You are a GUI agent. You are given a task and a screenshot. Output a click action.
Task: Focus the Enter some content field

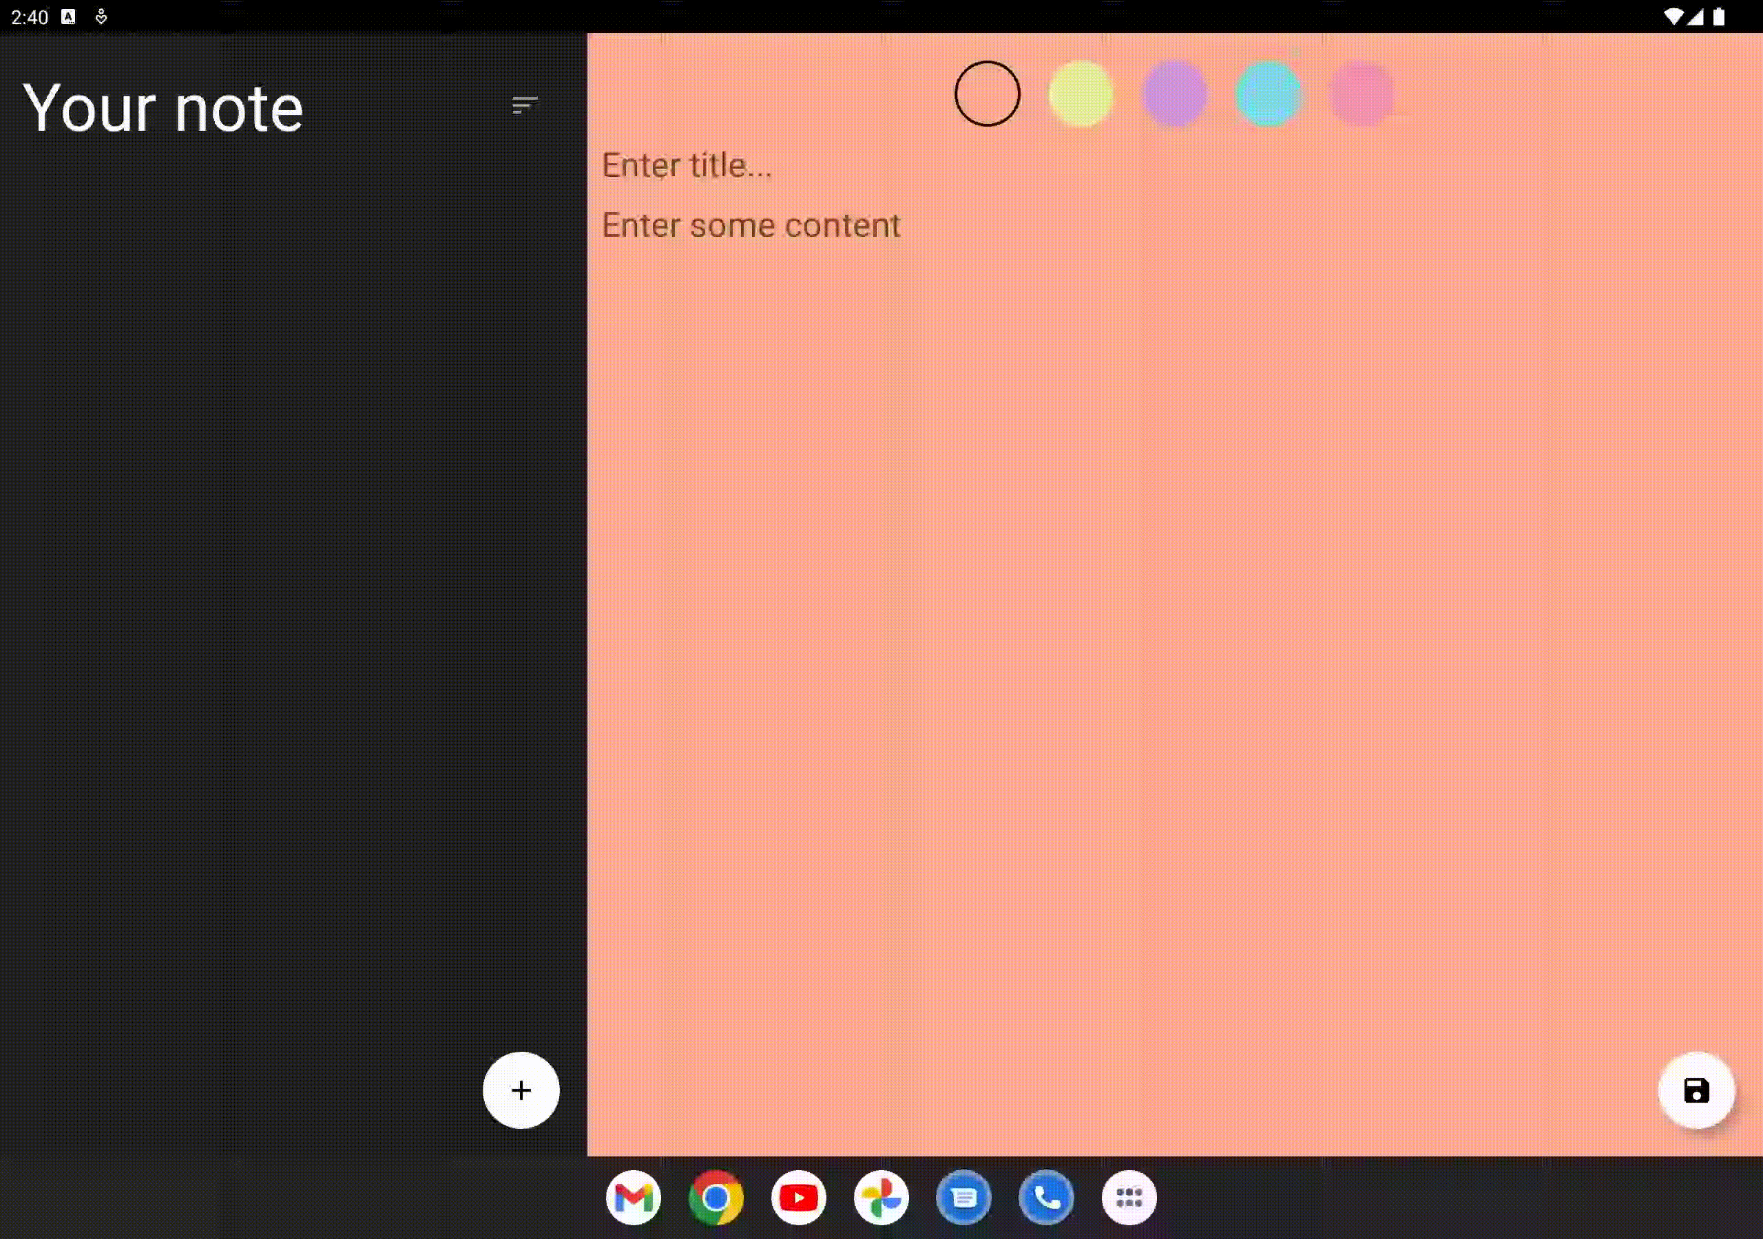[x=1175, y=225]
